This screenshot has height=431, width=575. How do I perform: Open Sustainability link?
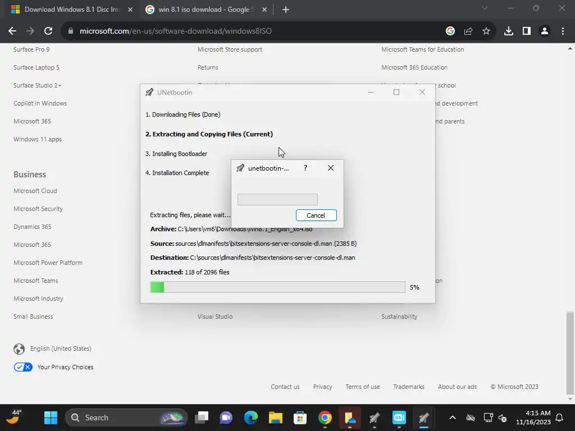[399, 317]
